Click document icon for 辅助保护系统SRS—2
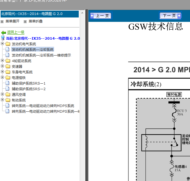This screenshot has width=190, height=181. point(7,89)
